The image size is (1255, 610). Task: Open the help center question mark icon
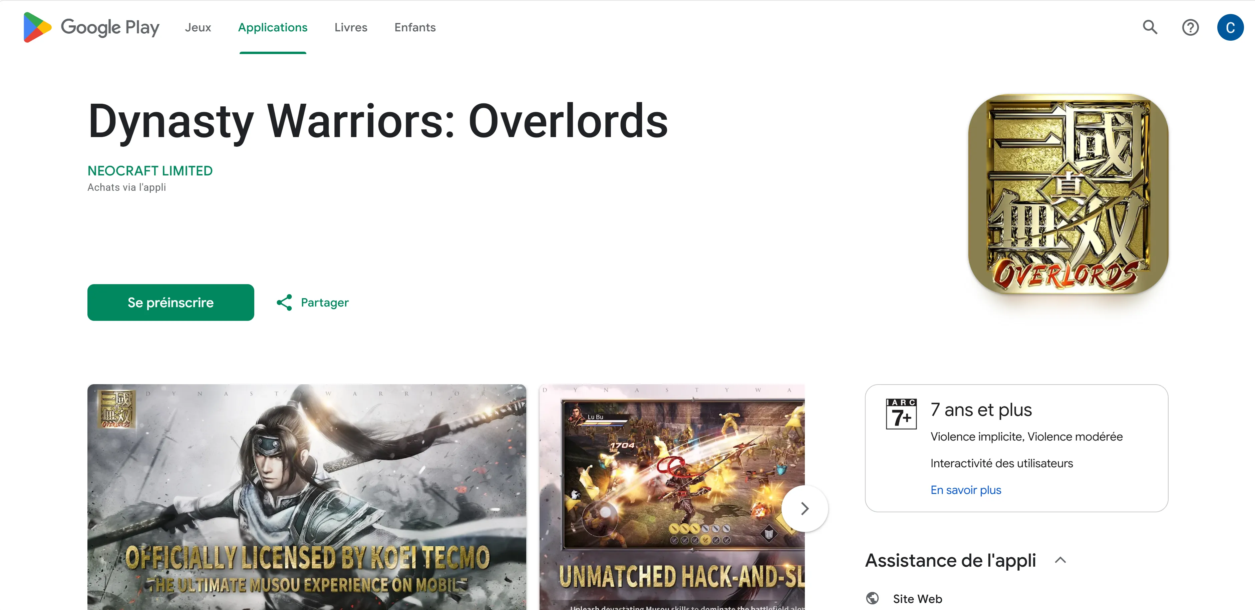1190,27
